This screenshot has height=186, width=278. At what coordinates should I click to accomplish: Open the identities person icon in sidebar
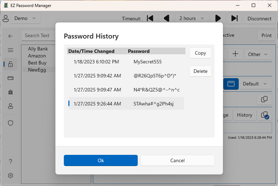(11, 106)
